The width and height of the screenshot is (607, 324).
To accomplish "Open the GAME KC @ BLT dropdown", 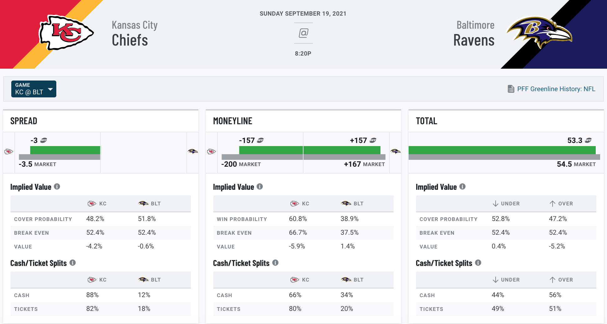I will point(34,89).
